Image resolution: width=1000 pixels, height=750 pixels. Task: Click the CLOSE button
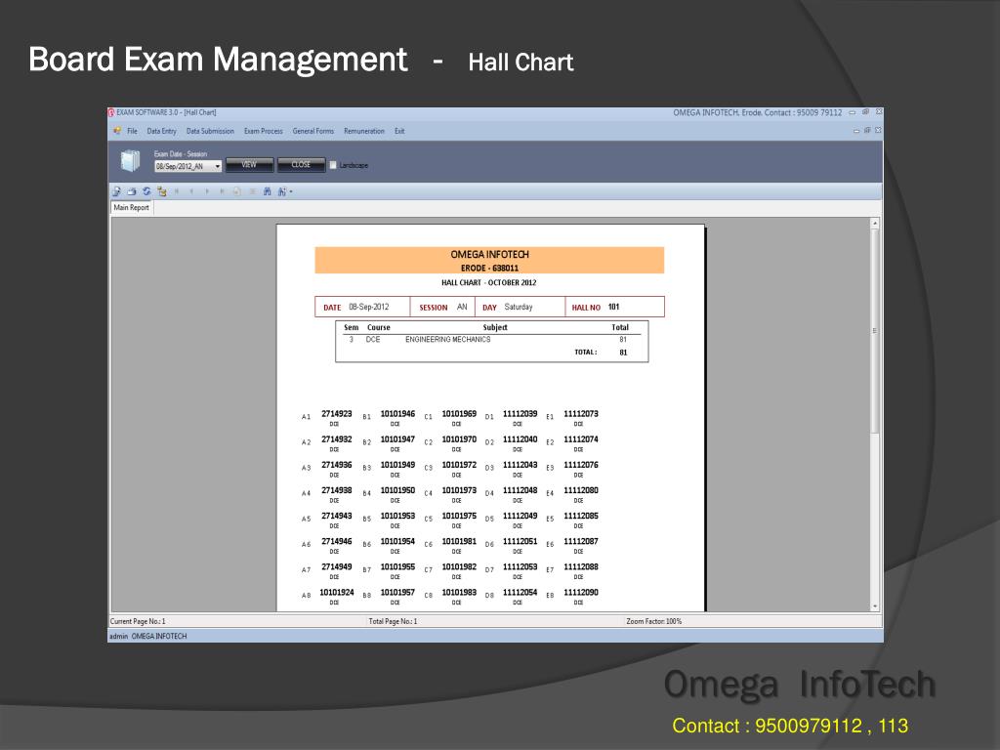[301, 164]
